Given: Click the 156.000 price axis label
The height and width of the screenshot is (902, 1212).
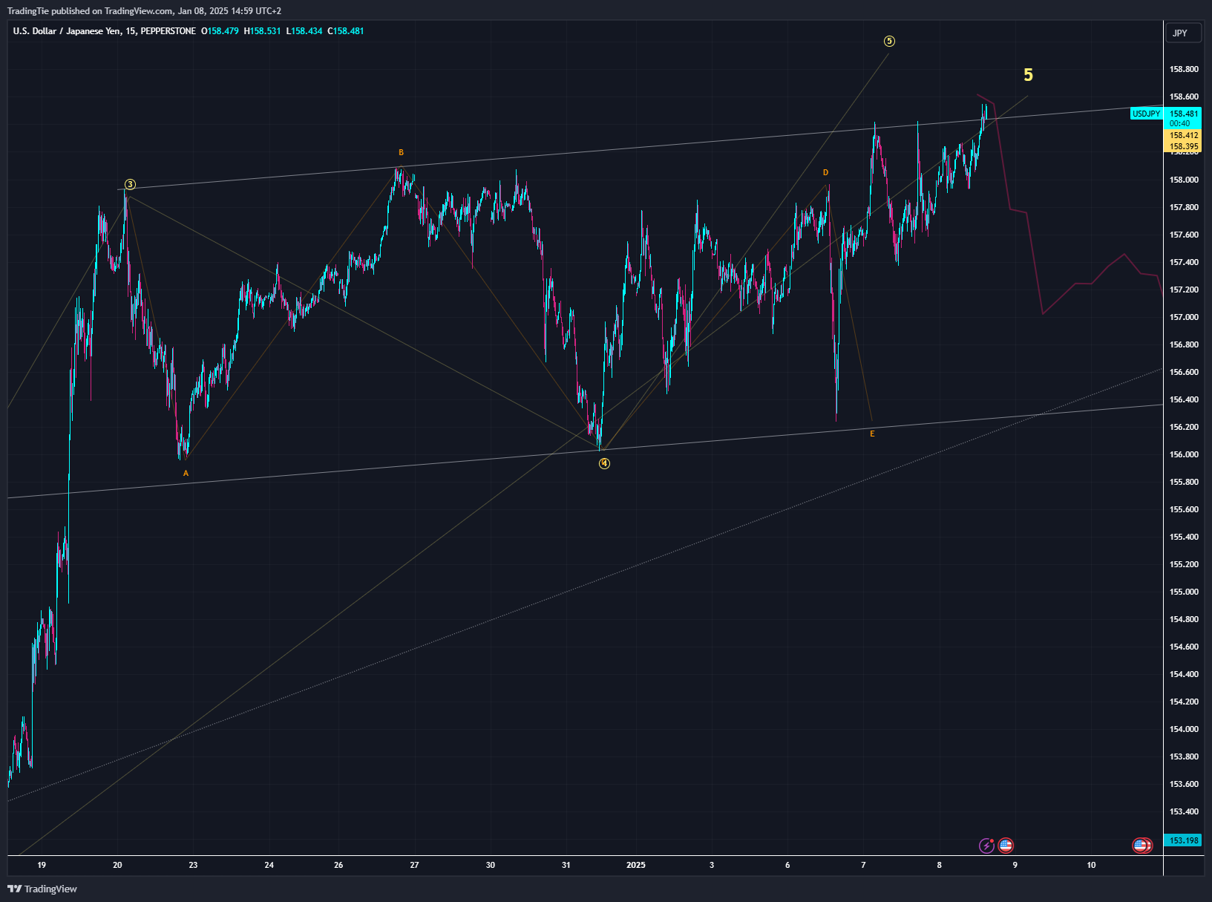Looking at the screenshot, I should 1184,454.
